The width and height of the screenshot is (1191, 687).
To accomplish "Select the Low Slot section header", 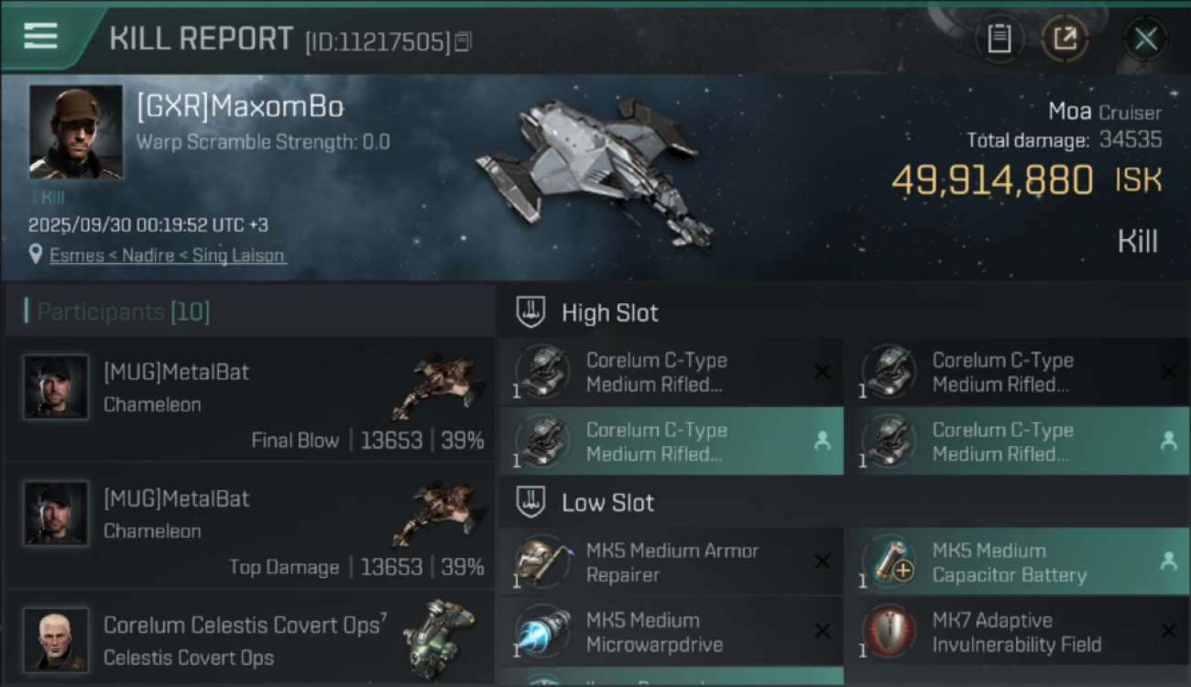I will [607, 503].
